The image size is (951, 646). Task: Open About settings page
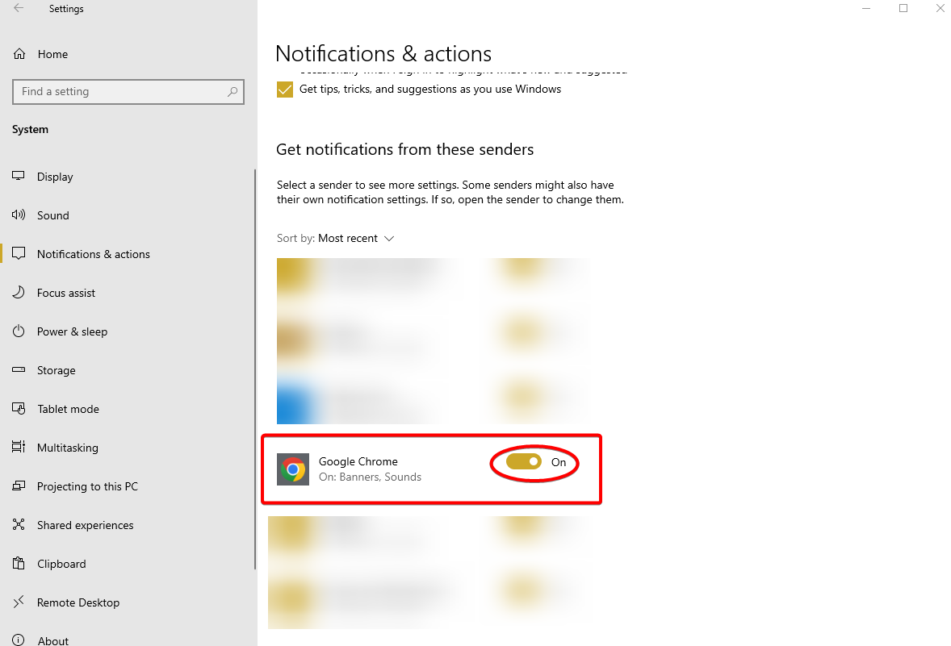point(52,640)
